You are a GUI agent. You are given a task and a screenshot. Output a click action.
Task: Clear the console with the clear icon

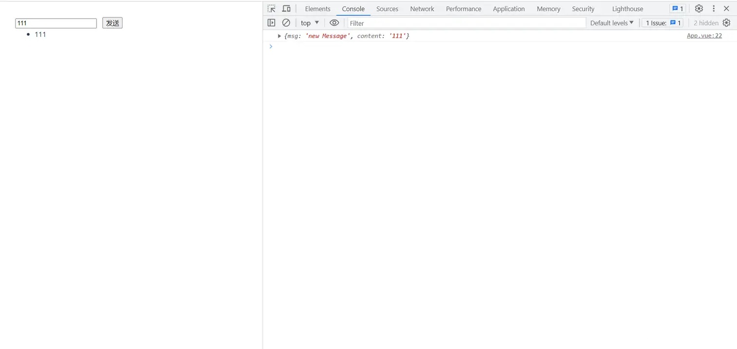pos(286,23)
